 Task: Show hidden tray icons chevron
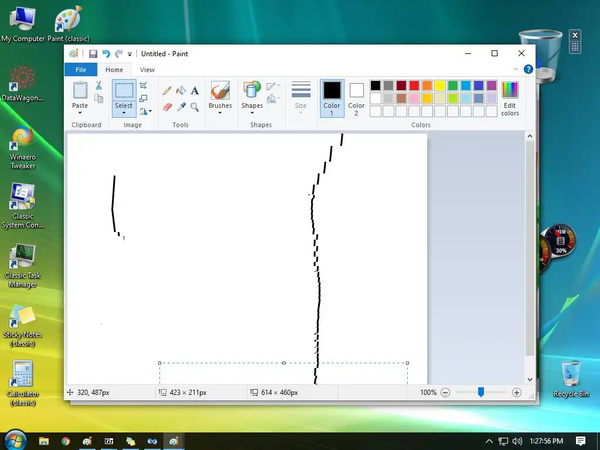489,441
